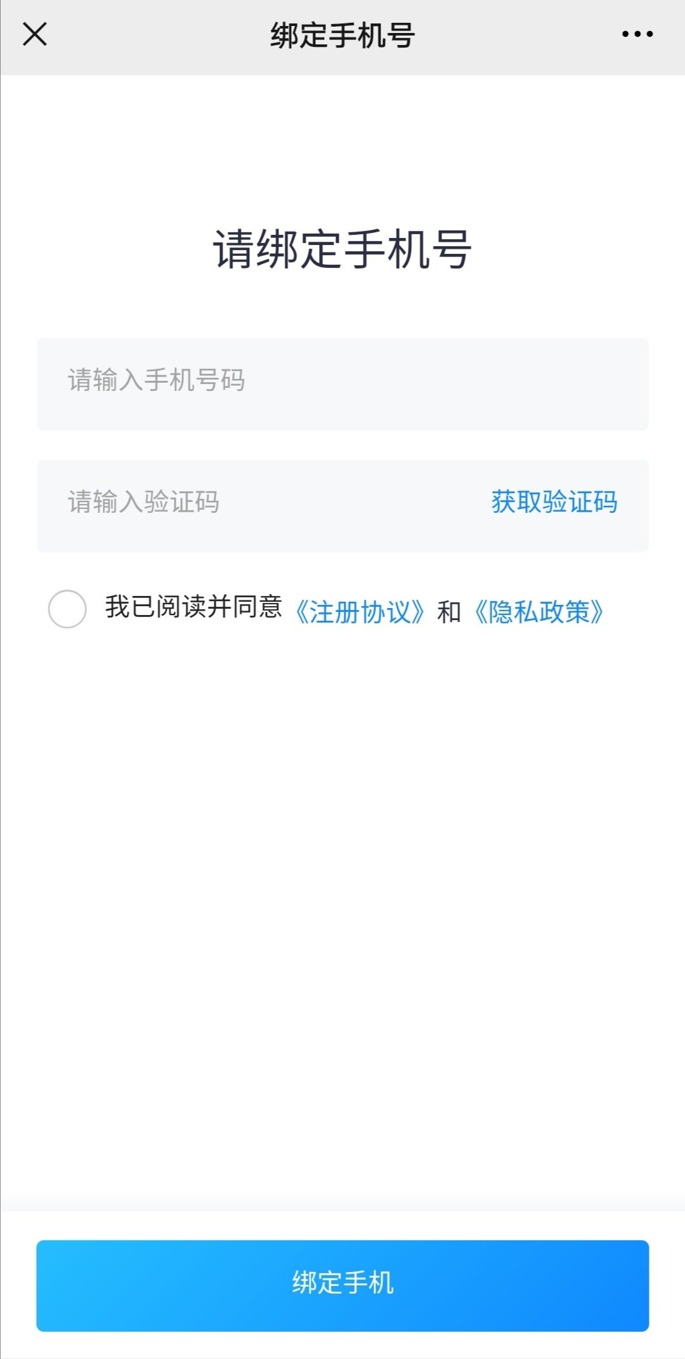Submit with the bottom bind phone button
Viewport: 685px width, 1359px height.
tap(342, 1285)
